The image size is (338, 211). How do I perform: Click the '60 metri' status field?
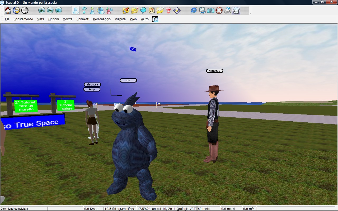coord(209,209)
